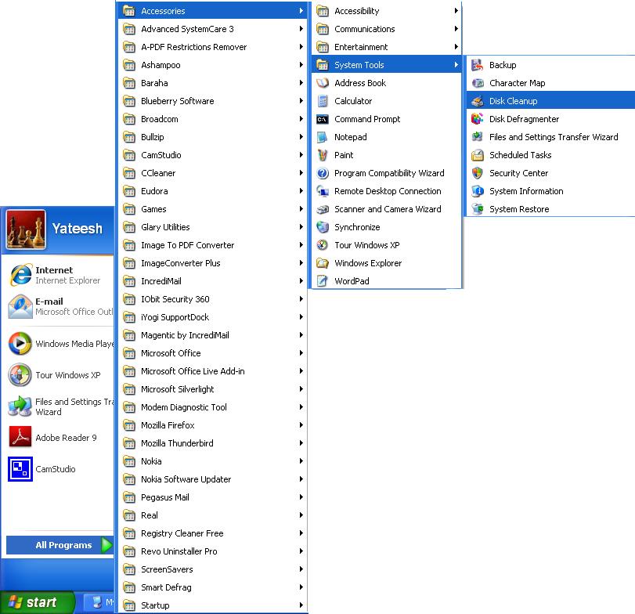
Task: Open the Nokia Software Updater folder
Action: [x=213, y=479]
